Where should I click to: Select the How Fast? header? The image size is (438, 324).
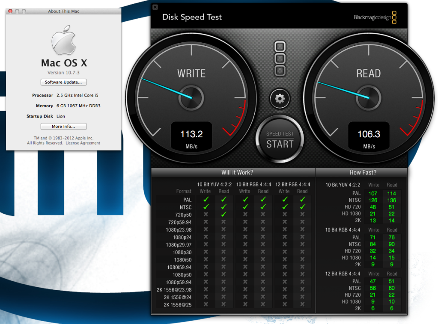(363, 172)
